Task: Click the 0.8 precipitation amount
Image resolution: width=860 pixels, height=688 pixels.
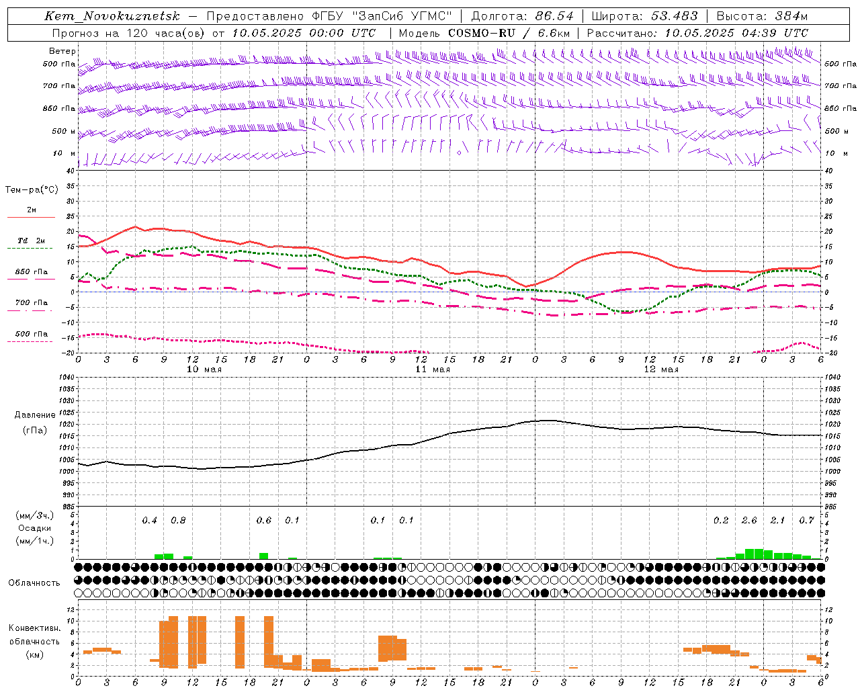Action: pyautogui.click(x=178, y=521)
